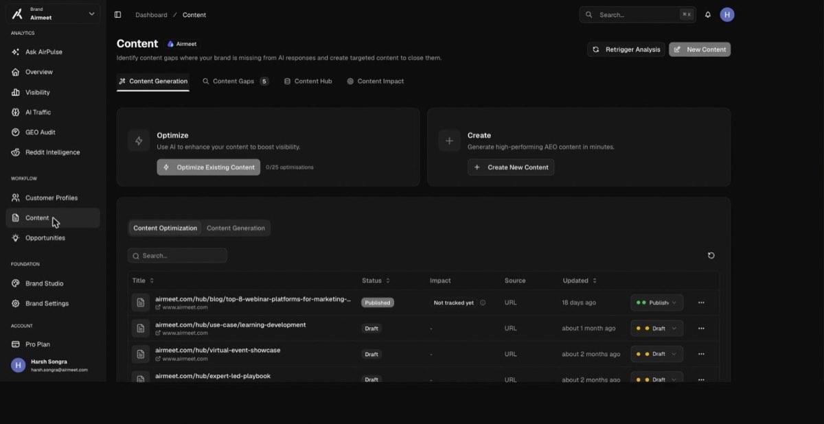Click the document icon for the learning-development row
This screenshot has width=824, height=424.
pyautogui.click(x=141, y=329)
